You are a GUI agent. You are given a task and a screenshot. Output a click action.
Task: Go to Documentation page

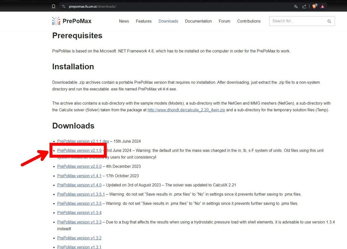tap(198, 21)
